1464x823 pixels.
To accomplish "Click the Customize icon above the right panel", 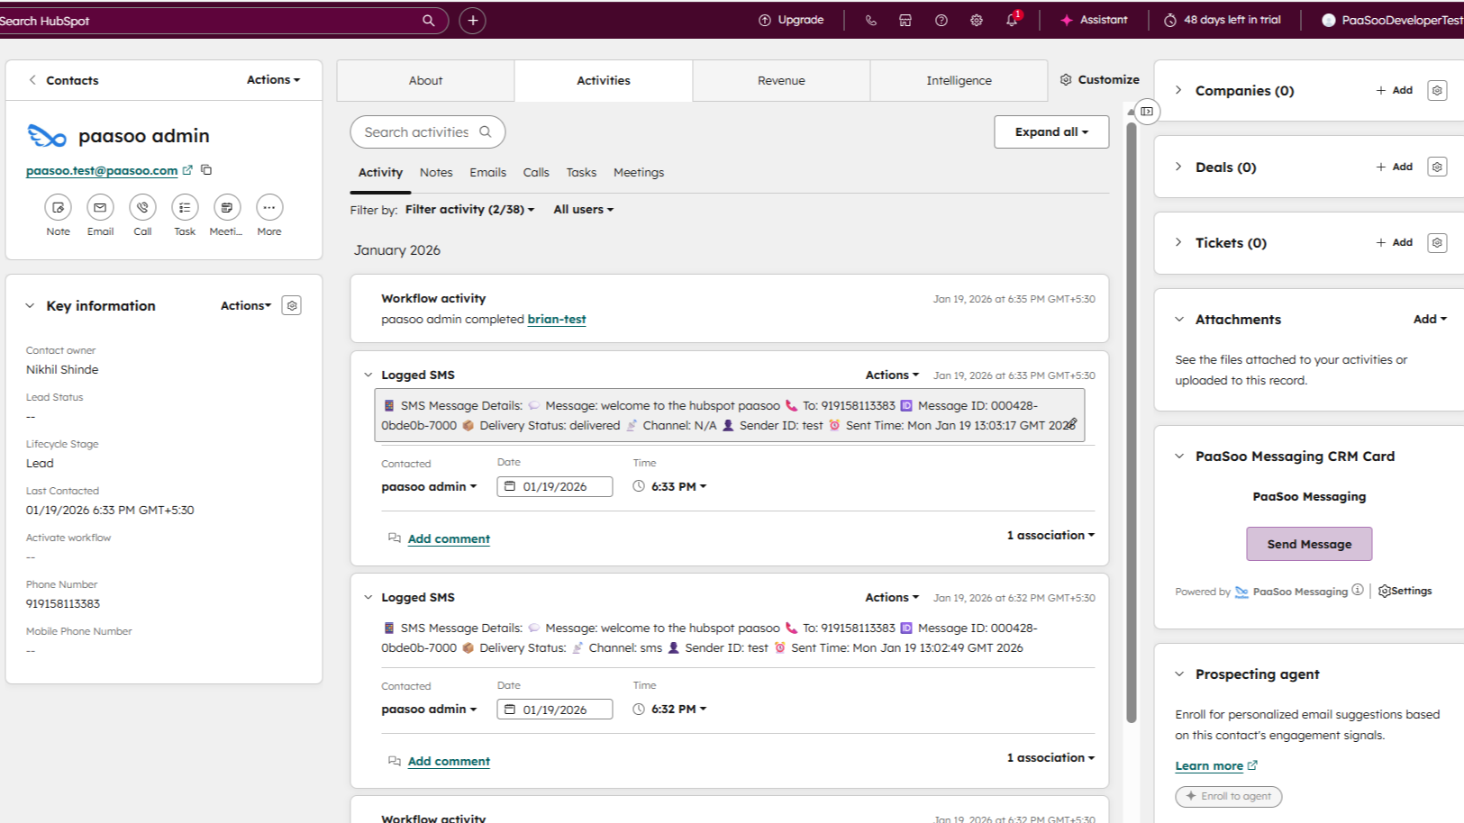I will click(1066, 79).
